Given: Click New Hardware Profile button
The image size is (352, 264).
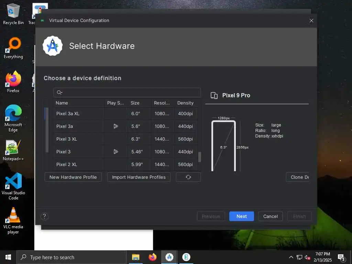Looking at the screenshot, I should click(73, 177).
